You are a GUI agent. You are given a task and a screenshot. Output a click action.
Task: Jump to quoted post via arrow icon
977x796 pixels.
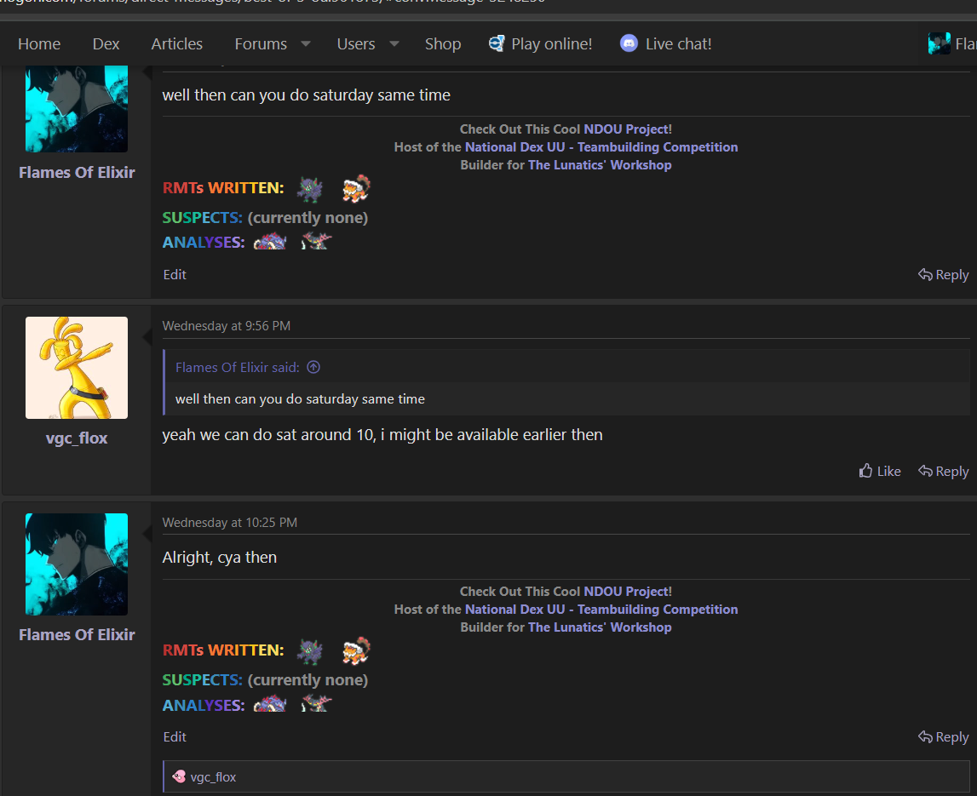point(313,367)
